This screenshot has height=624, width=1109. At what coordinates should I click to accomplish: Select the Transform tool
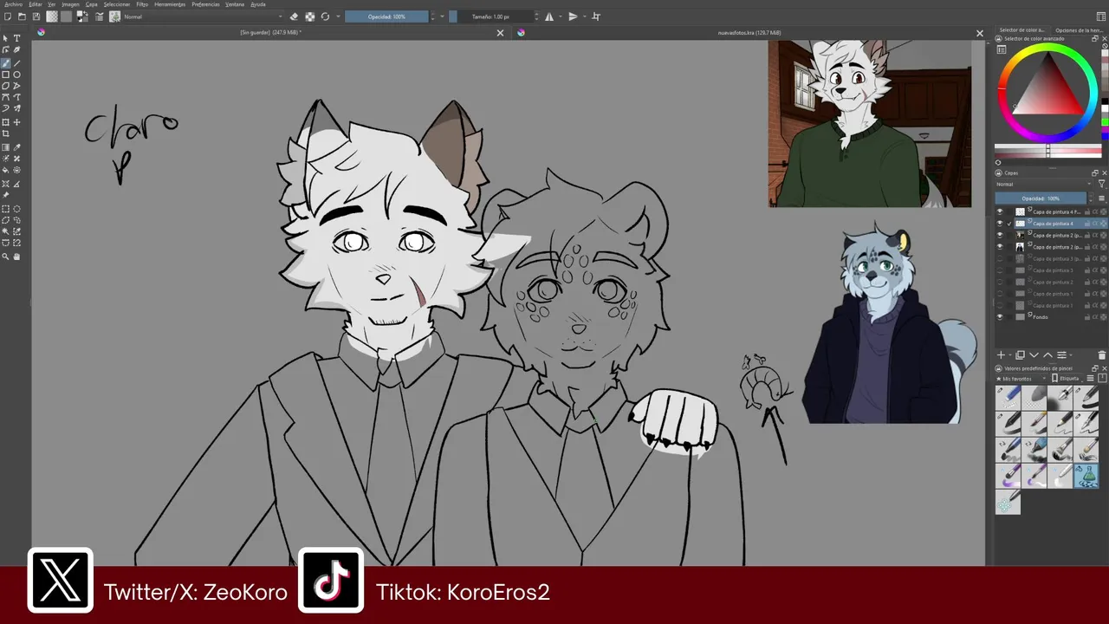pyautogui.click(x=5, y=122)
